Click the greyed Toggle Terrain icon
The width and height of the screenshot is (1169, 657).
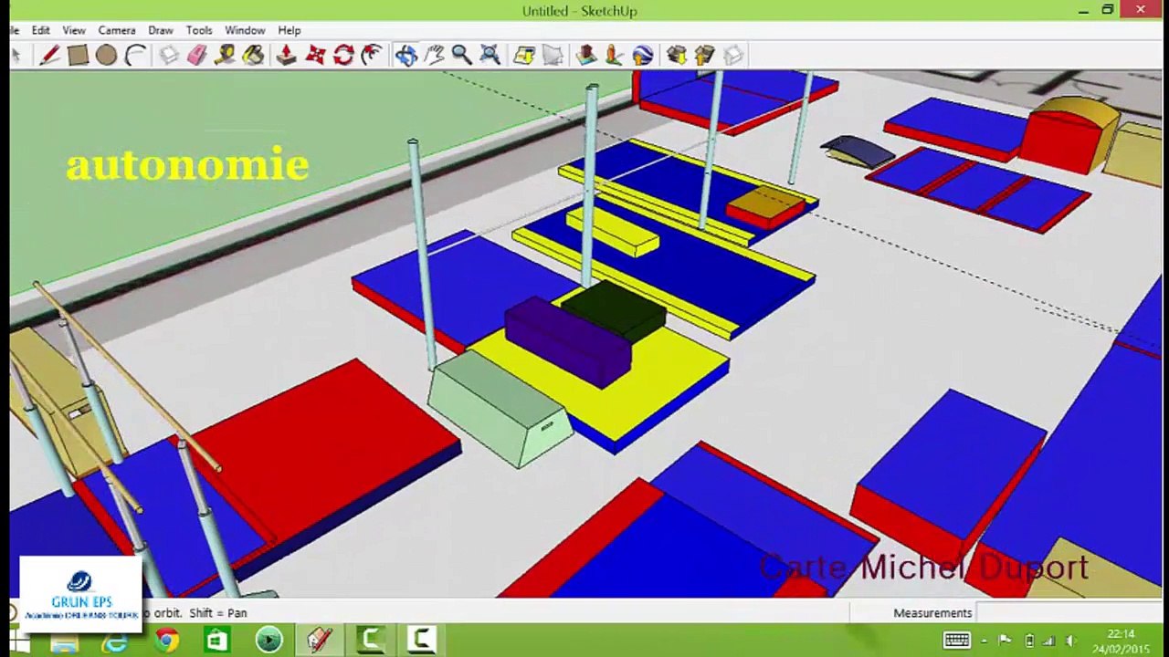pos(553,56)
